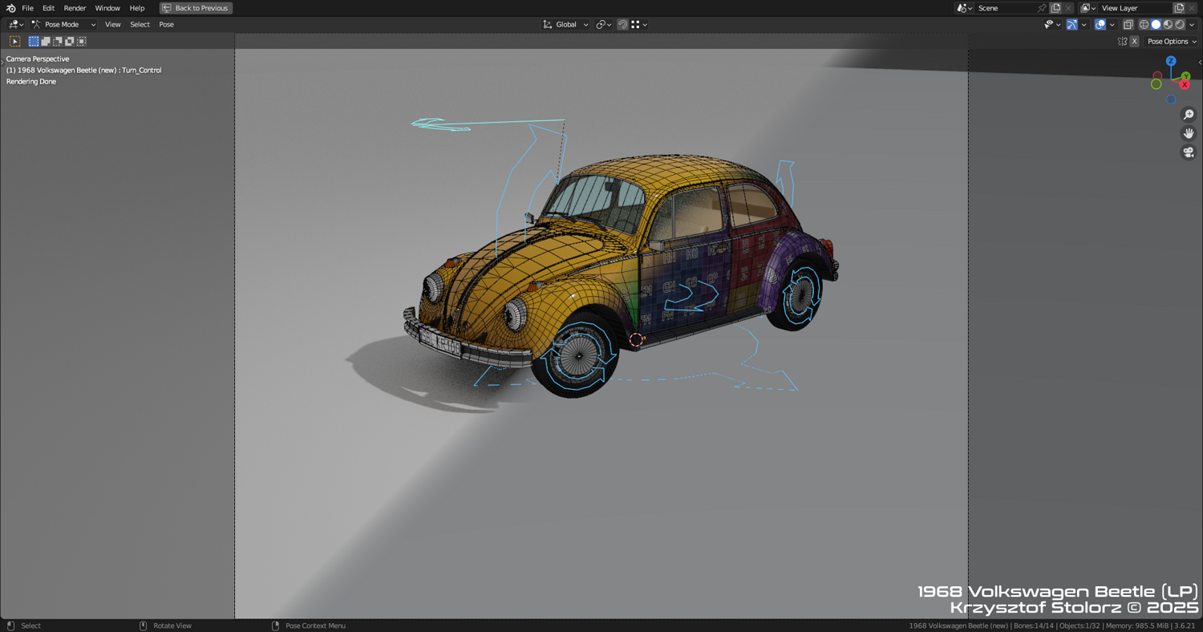Image resolution: width=1203 pixels, height=632 pixels.
Task: Open the Pose Mode interaction dropdown
Action: point(63,25)
